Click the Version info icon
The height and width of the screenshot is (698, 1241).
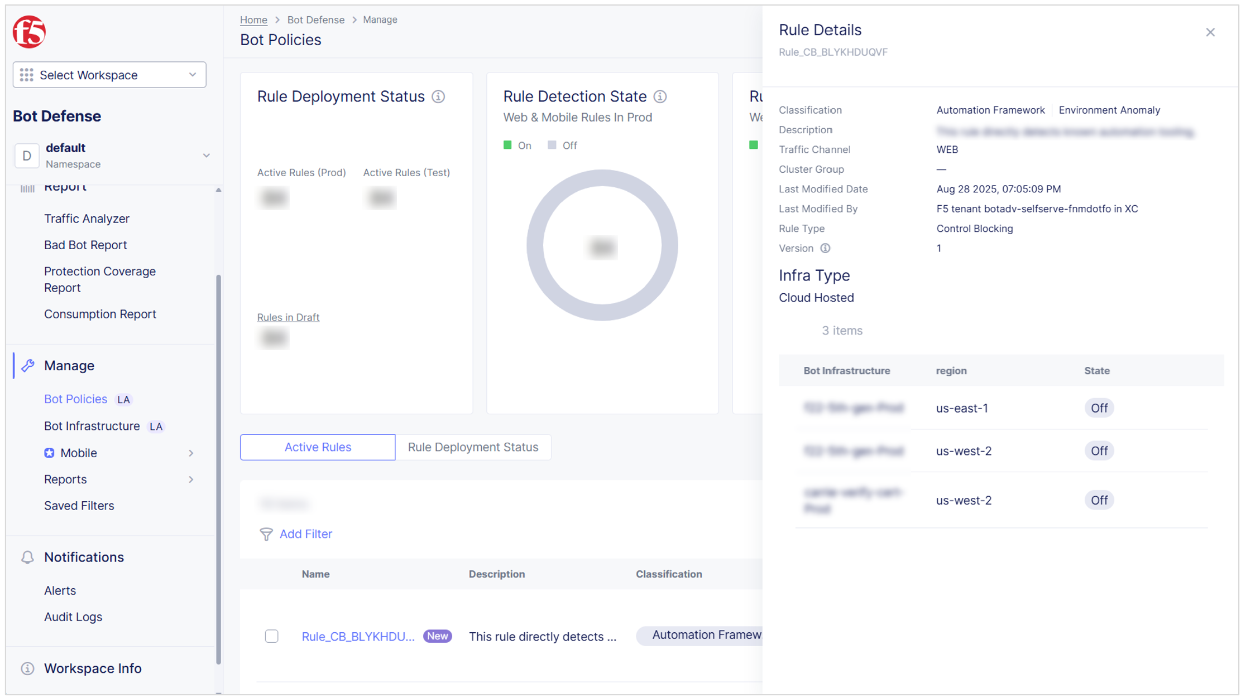825,249
